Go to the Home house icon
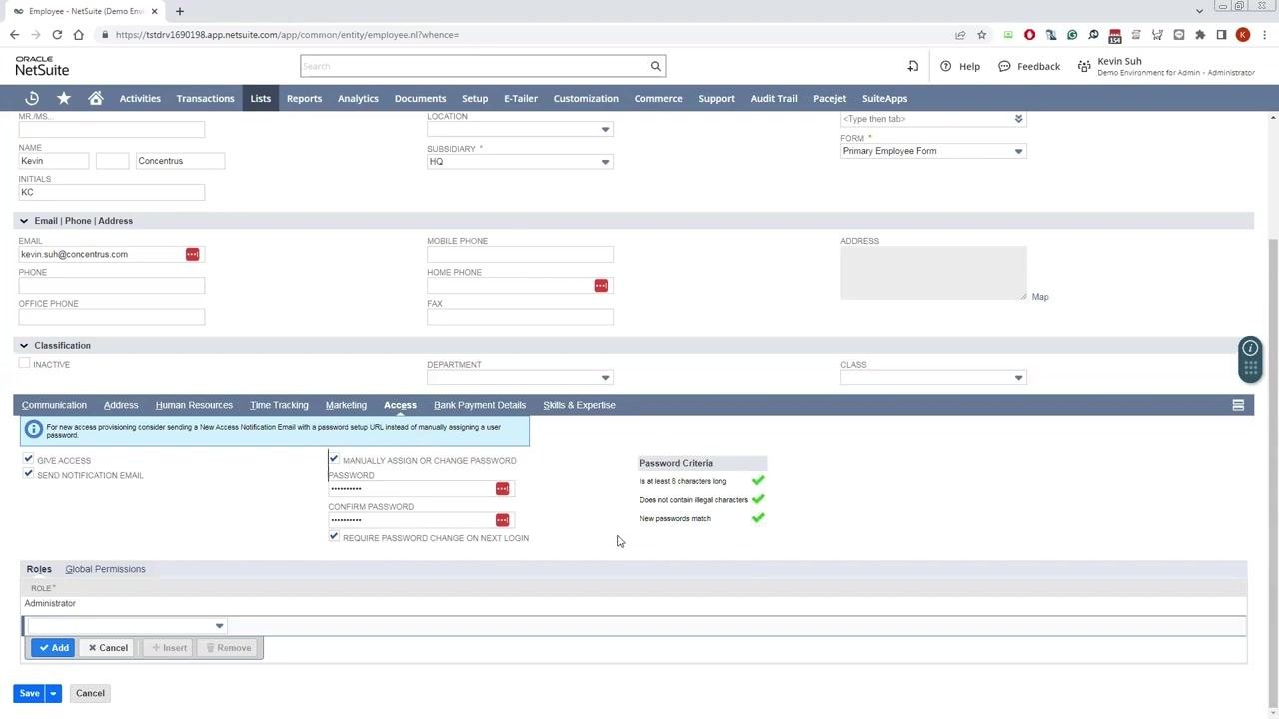The image size is (1279, 719). [x=96, y=98]
